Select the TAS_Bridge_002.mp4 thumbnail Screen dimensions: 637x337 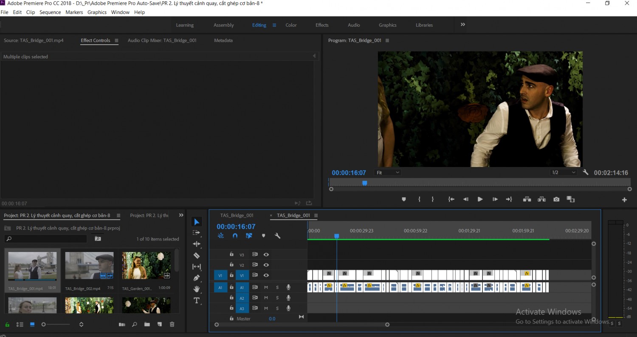(89, 266)
